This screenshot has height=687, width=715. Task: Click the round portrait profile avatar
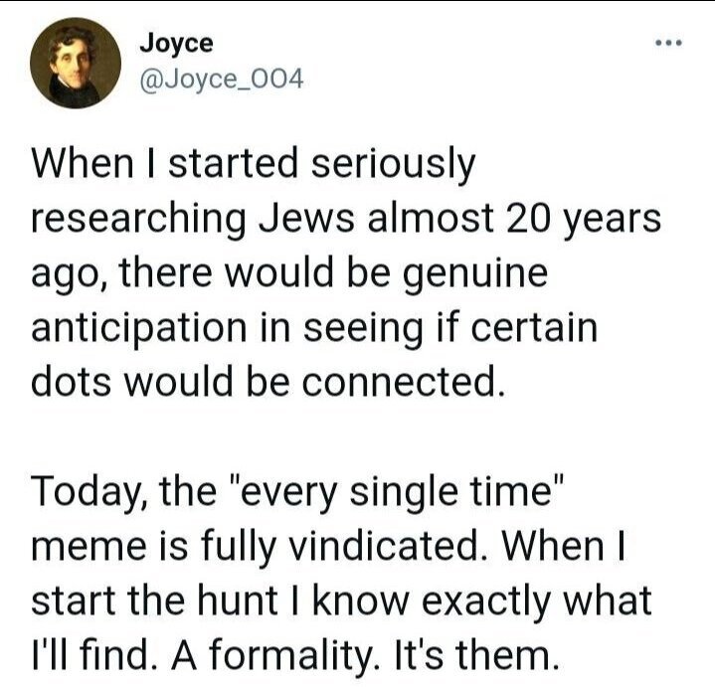click(76, 63)
